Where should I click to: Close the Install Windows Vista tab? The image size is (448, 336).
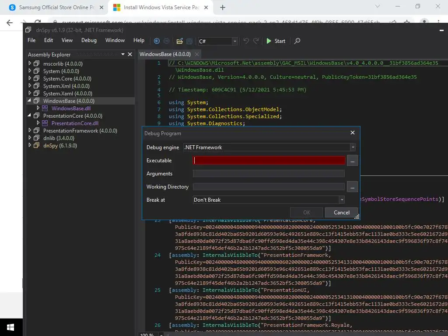tap(206, 7)
